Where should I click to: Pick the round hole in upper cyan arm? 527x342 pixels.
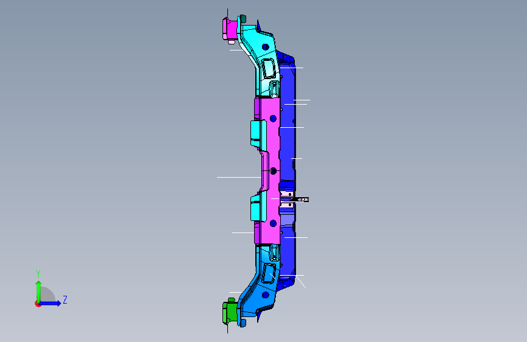[266, 47]
